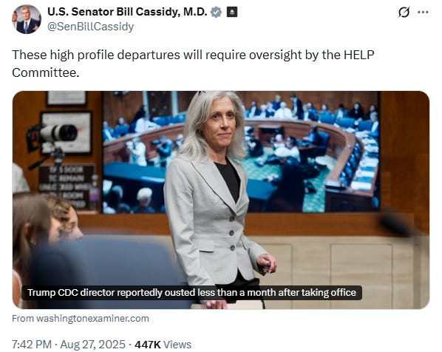Open the @SenBillCassidy handle link
This screenshot has width=442, height=352.
(90, 27)
